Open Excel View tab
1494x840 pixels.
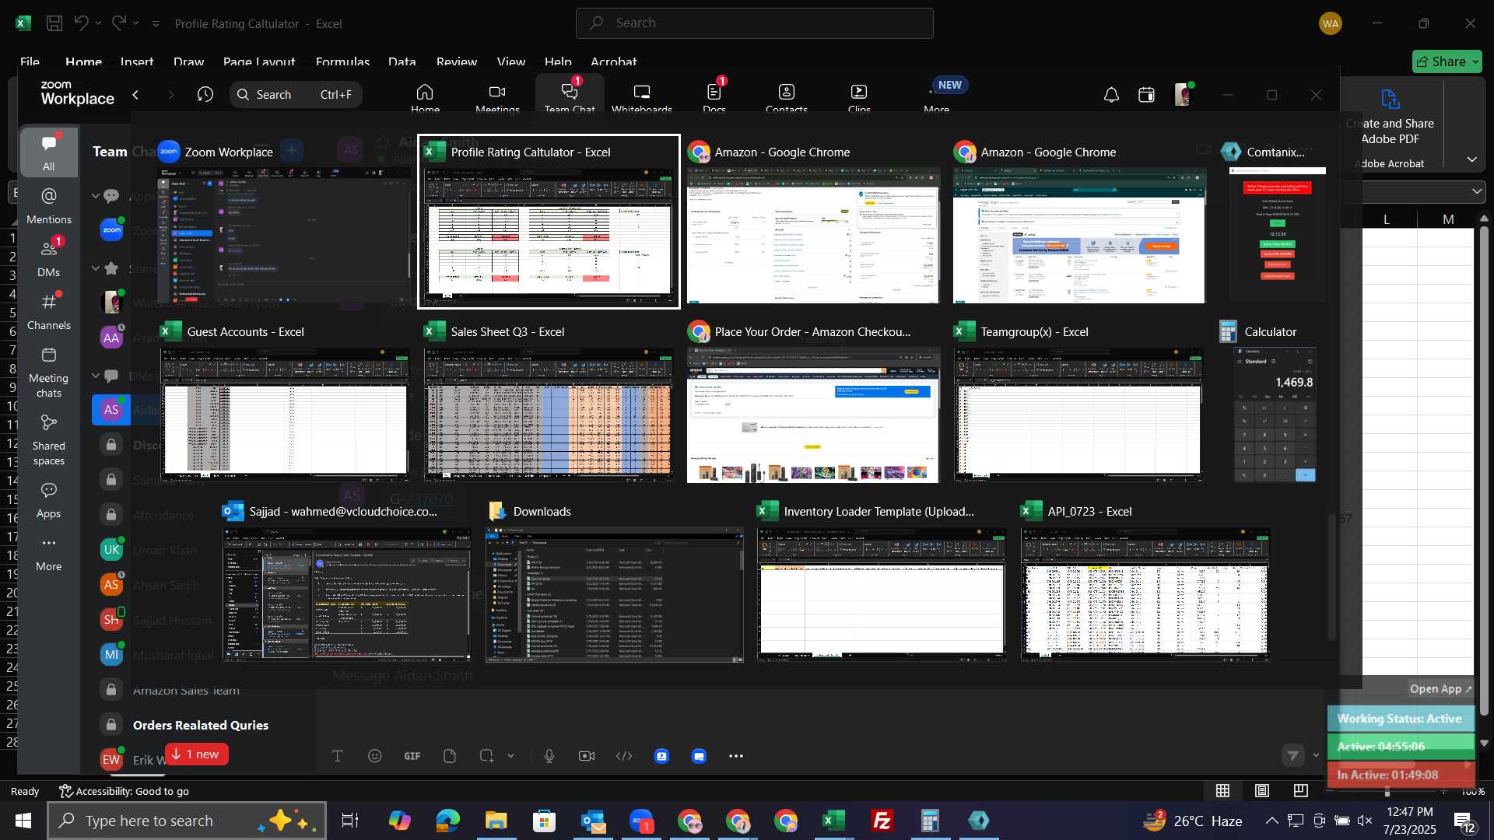(x=511, y=61)
